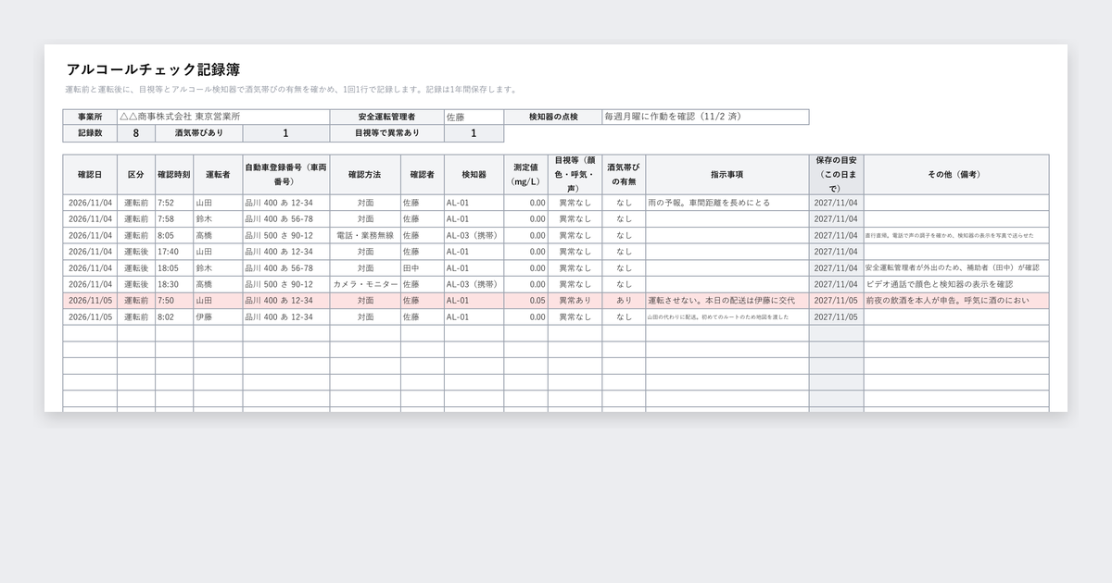
Task: Click the 指示事項 column header
Action: coord(727,175)
